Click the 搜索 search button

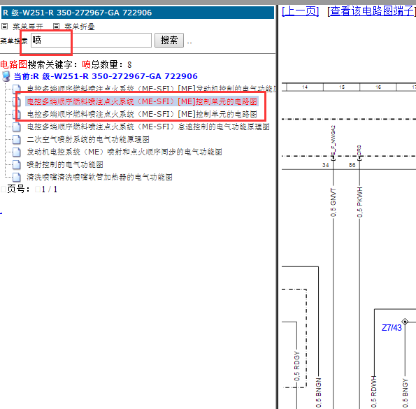[169, 41]
